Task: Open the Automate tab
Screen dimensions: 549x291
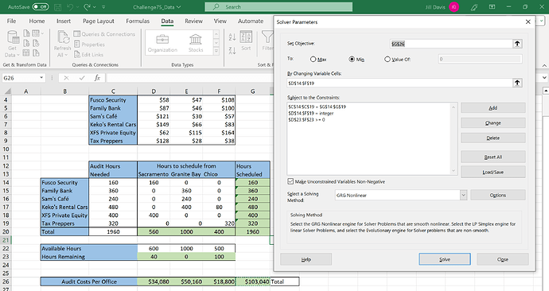Action: tap(251, 21)
